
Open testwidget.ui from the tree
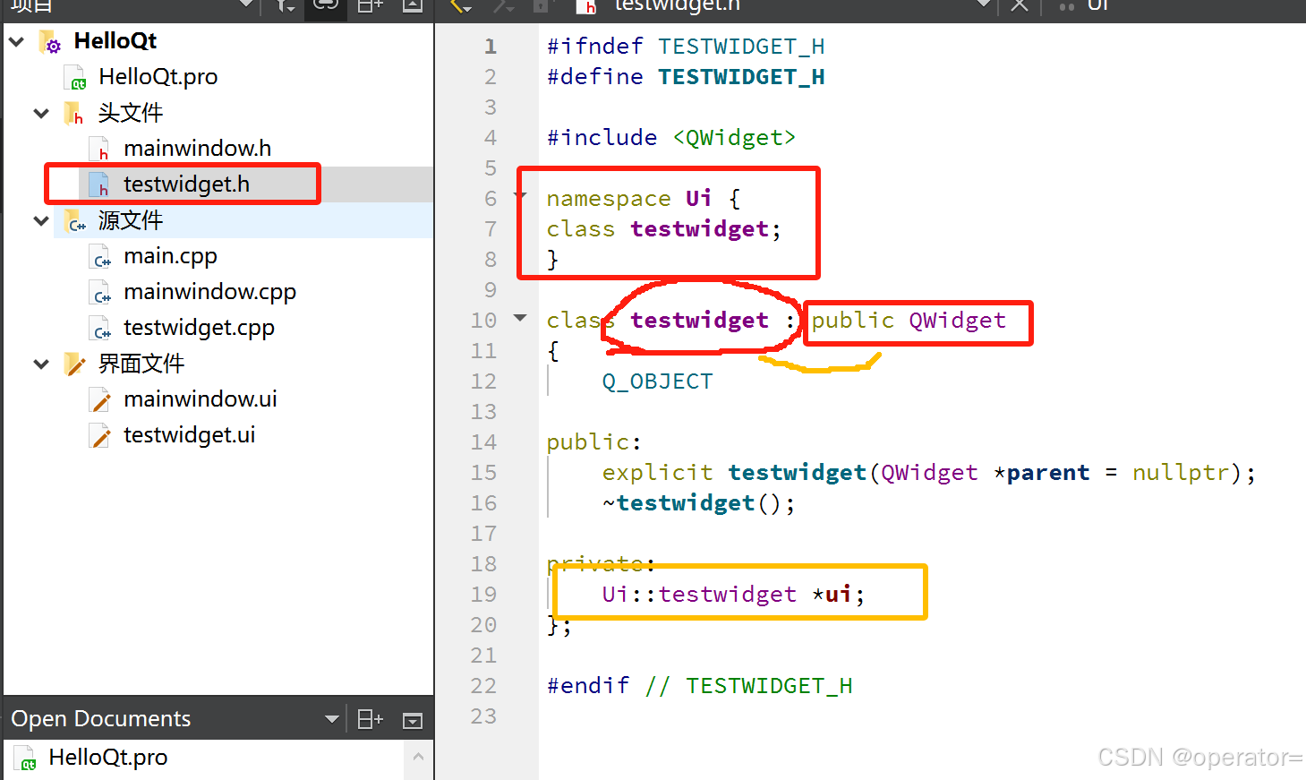189,435
